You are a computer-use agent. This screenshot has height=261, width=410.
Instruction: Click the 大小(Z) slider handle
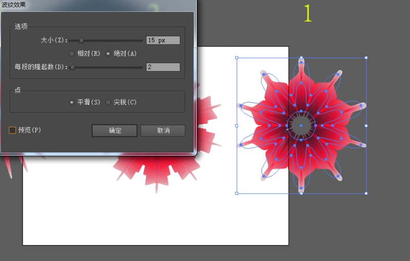pos(81,40)
